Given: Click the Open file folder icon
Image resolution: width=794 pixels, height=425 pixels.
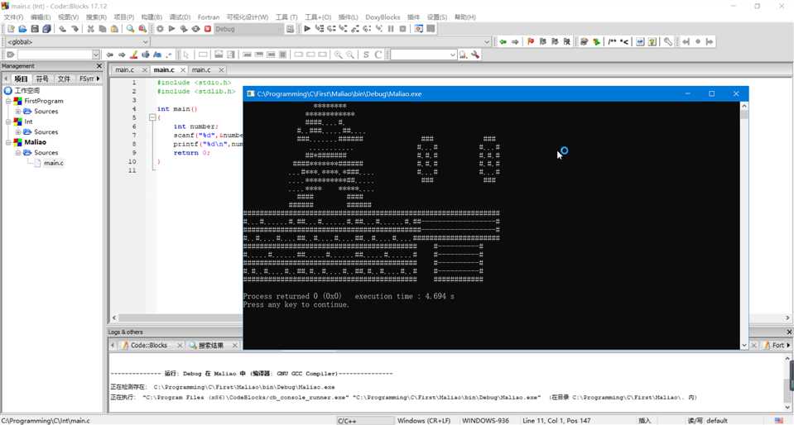Looking at the screenshot, I should tap(22, 29).
